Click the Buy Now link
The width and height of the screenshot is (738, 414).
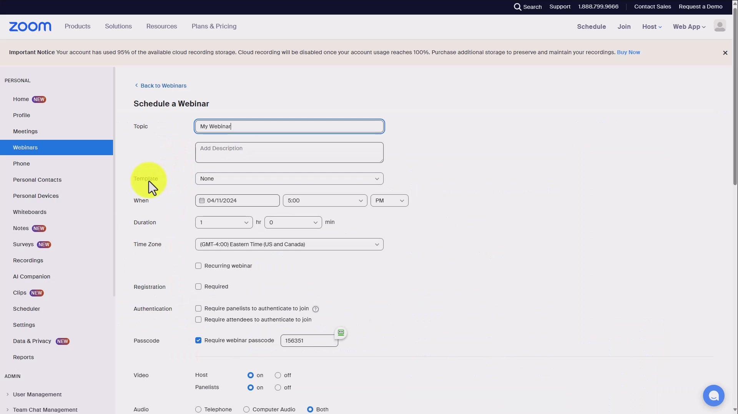pos(628,53)
